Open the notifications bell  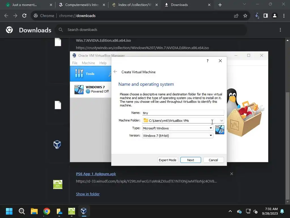point(282,211)
